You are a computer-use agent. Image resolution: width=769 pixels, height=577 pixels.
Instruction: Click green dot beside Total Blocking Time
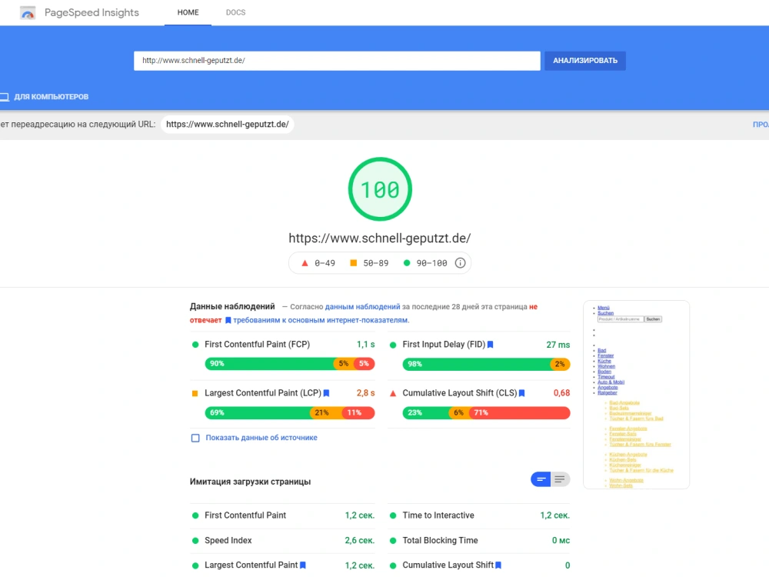tap(393, 541)
